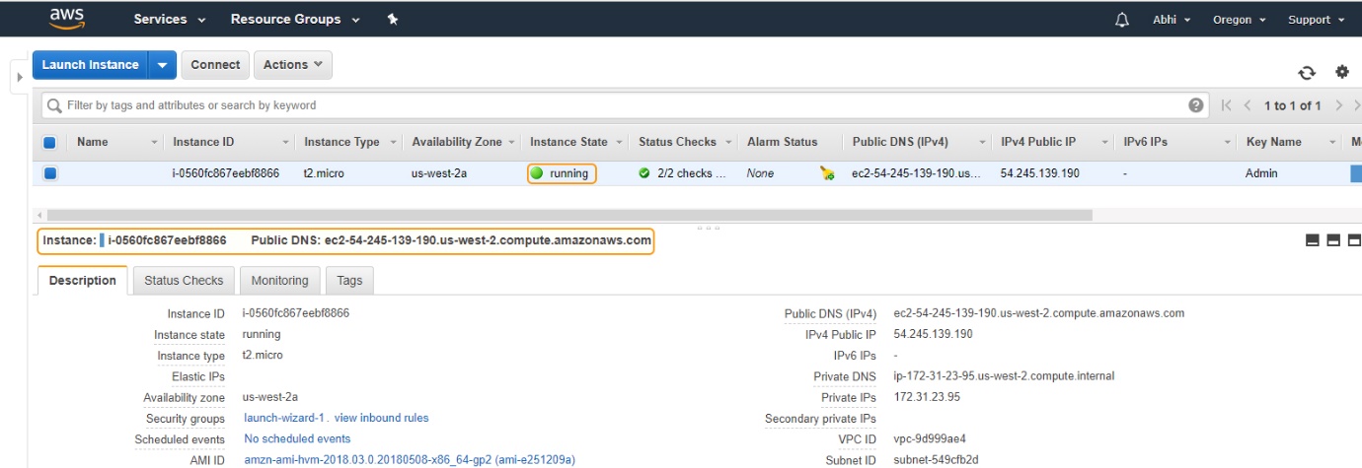Switch to the Status Checks tab
The image size is (1362, 468).
[184, 281]
